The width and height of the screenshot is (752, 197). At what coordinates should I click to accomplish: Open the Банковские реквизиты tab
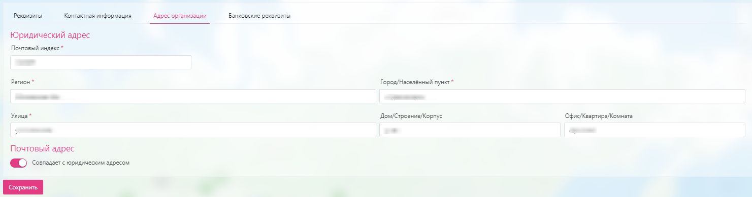coord(259,16)
